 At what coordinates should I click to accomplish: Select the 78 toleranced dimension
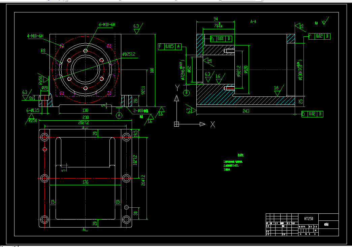point(218,26)
